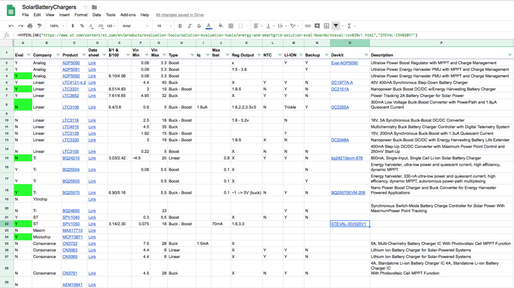Open filter dropdown on Eval column

[29, 55]
